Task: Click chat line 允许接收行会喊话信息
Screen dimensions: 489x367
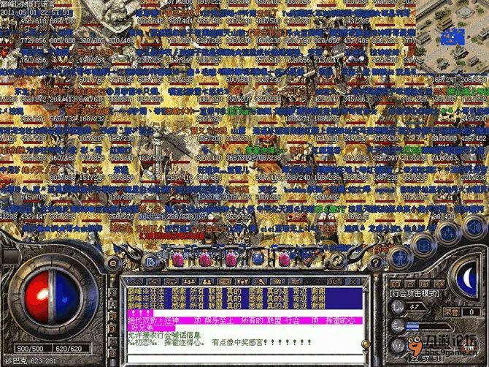Action: (x=164, y=335)
